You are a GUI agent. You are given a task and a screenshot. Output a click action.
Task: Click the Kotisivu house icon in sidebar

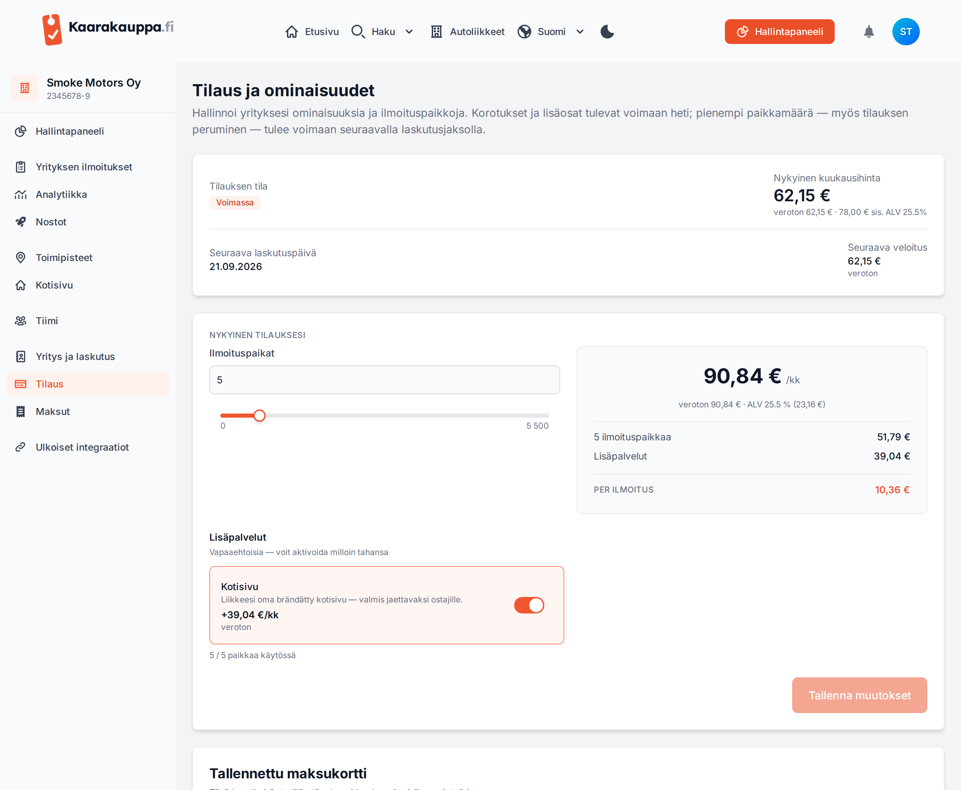click(21, 285)
